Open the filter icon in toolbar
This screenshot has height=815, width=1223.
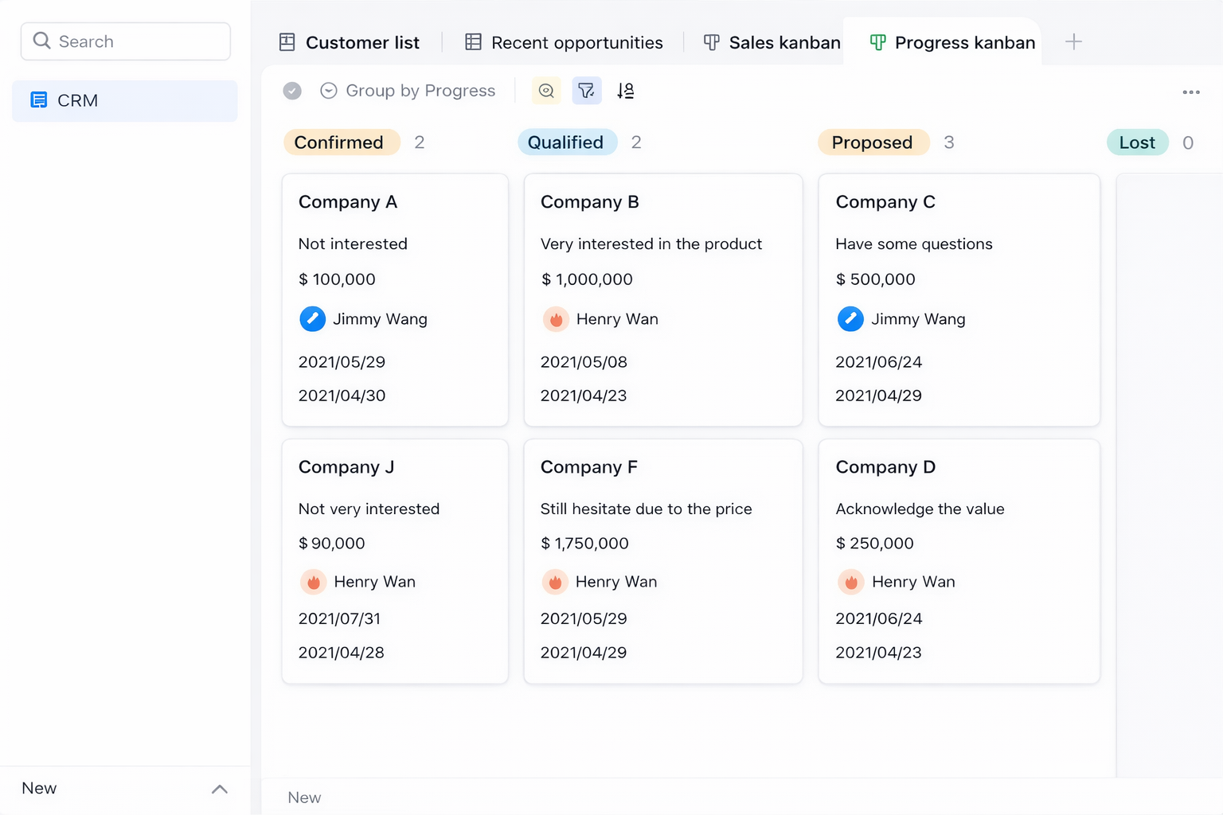coord(587,91)
